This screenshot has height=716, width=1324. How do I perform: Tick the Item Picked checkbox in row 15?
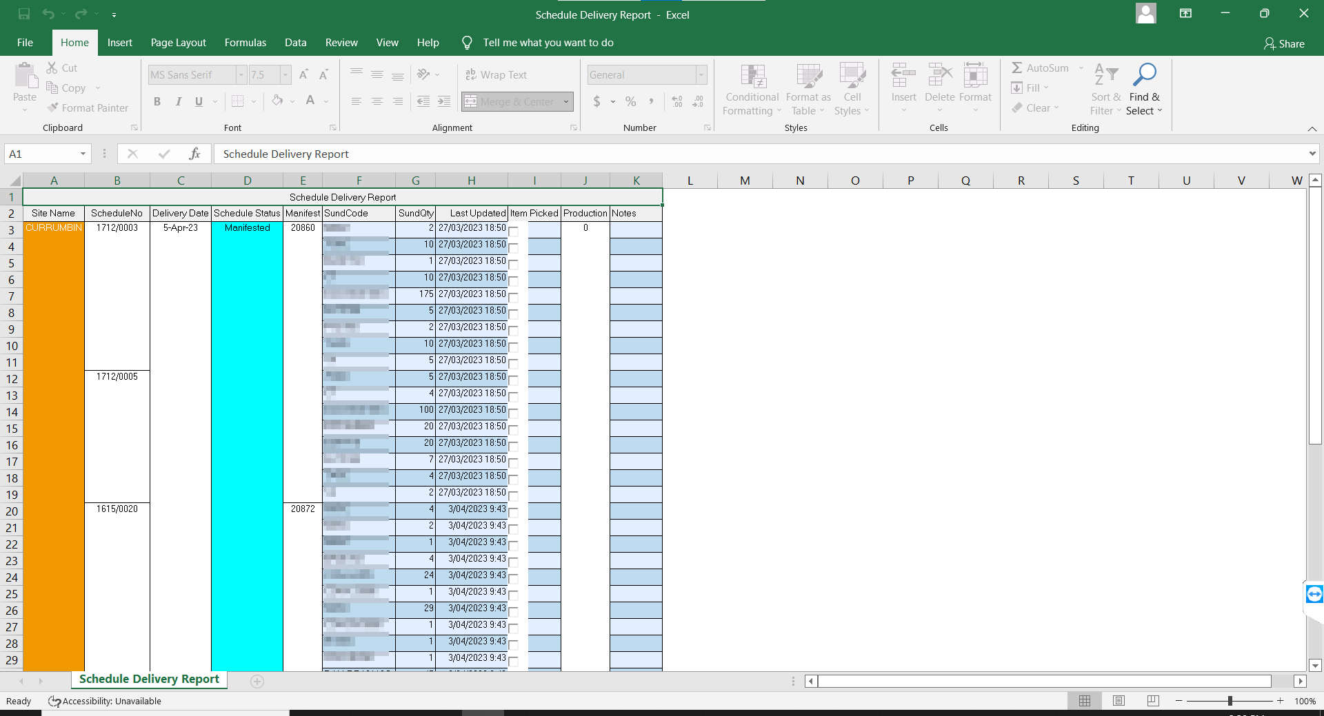tap(513, 430)
